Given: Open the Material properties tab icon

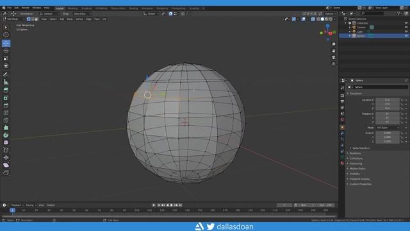Looking at the screenshot, I should (342, 163).
